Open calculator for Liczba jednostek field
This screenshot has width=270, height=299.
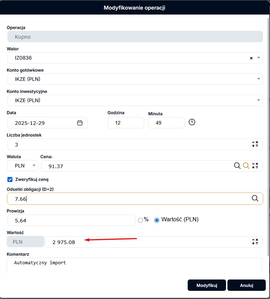pos(255,144)
